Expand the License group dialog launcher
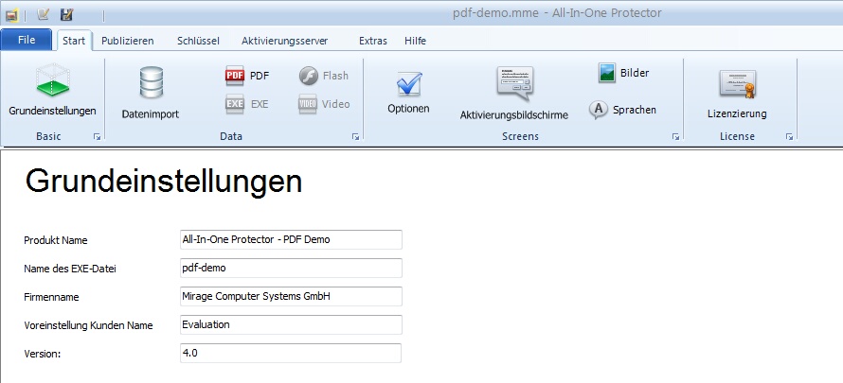Viewport: 843px width, 383px height. click(x=788, y=138)
